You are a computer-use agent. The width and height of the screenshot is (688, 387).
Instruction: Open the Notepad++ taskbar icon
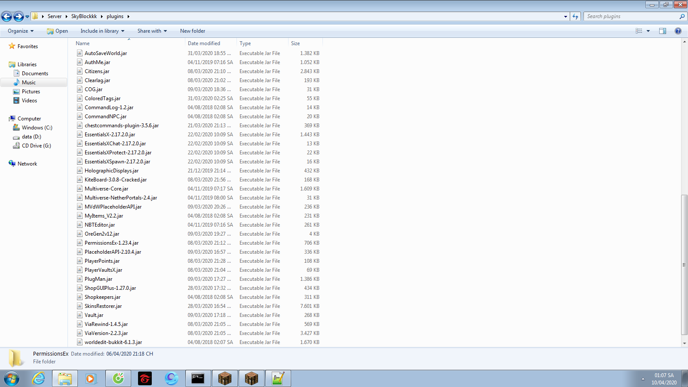coord(278,378)
